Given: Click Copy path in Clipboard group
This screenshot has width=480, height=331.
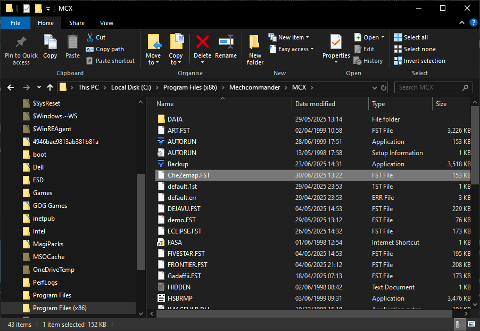Looking at the screenshot, I should click(x=105, y=49).
